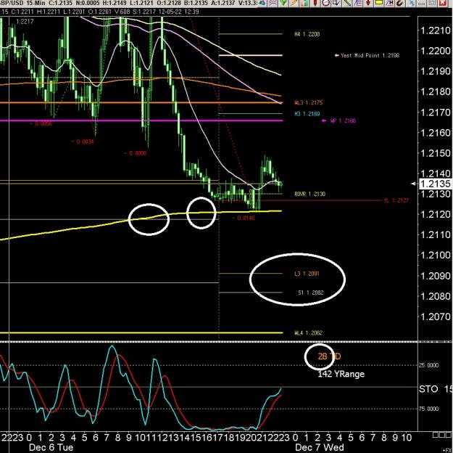
Task: Click the red -0.0034 range text
Action: 83,142
